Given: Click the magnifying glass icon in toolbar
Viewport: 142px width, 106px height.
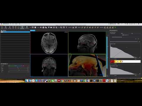Looking at the screenshot, I should [x=61, y=27].
